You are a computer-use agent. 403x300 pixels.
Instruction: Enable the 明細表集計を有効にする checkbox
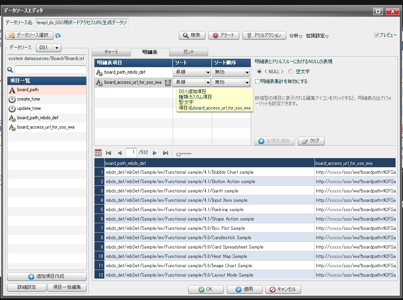pos(257,81)
